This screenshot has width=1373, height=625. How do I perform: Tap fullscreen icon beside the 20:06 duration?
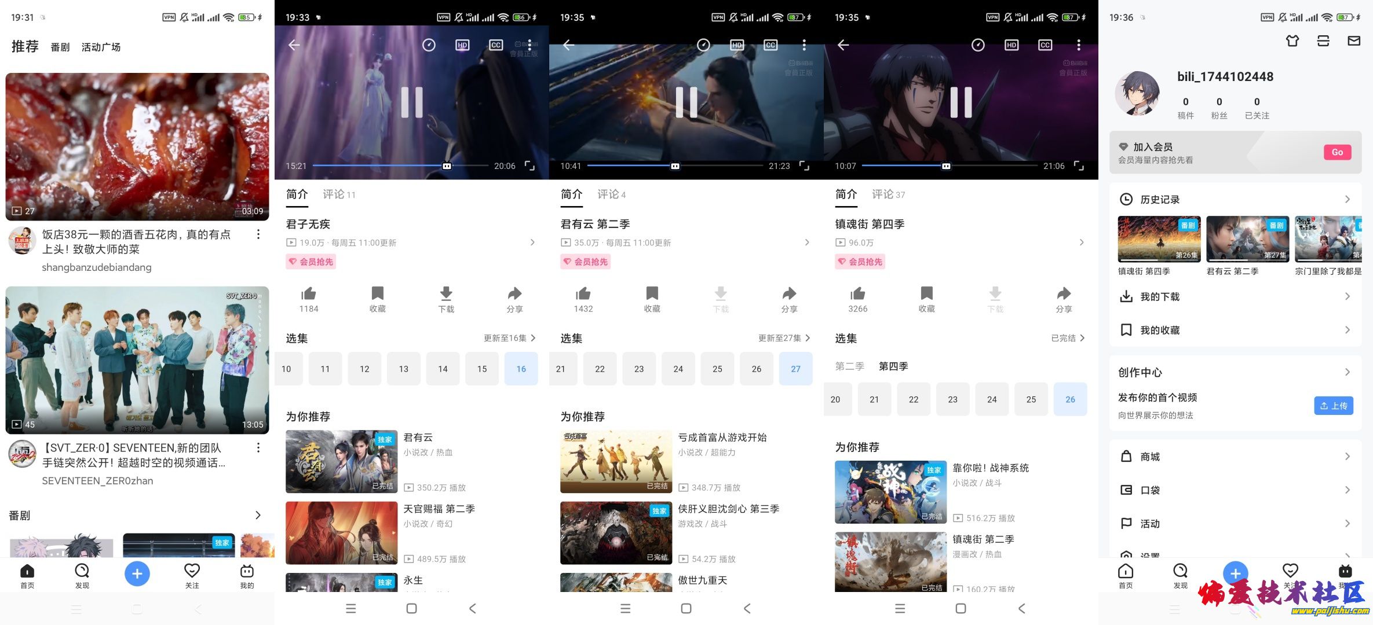click(x=530, y=166)
